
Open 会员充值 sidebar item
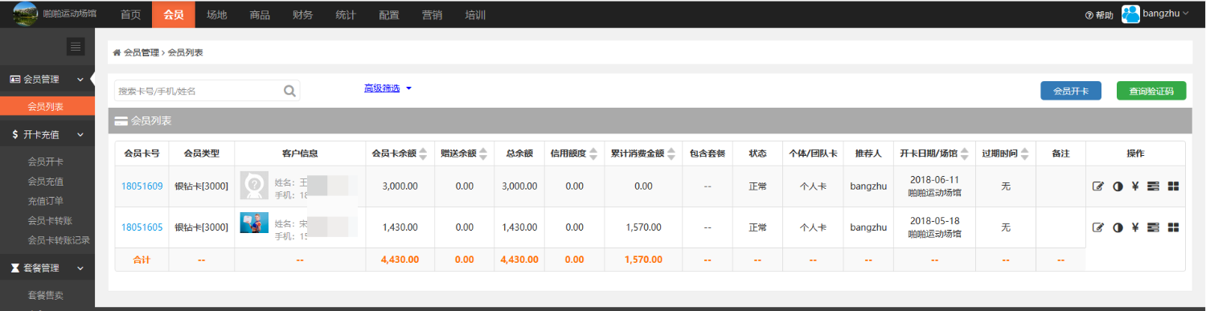(x=45, y=181)
